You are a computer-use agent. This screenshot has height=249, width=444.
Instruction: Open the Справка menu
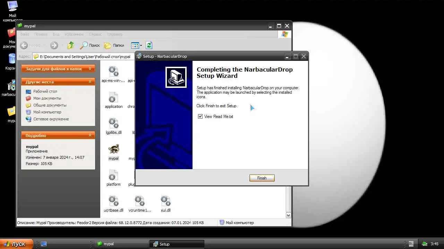click(115, 34)
